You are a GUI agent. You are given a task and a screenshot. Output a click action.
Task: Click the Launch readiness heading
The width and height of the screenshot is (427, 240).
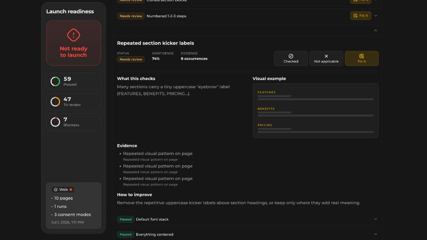click(x=70, y=11)
